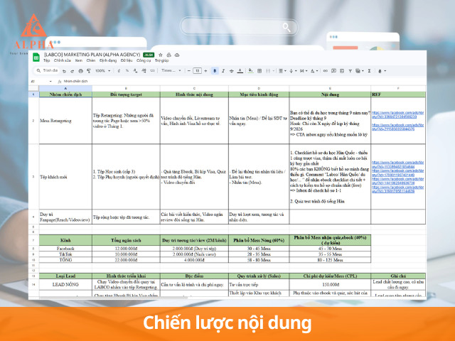
Task: Increase font size with plus button
Action: 205,71
